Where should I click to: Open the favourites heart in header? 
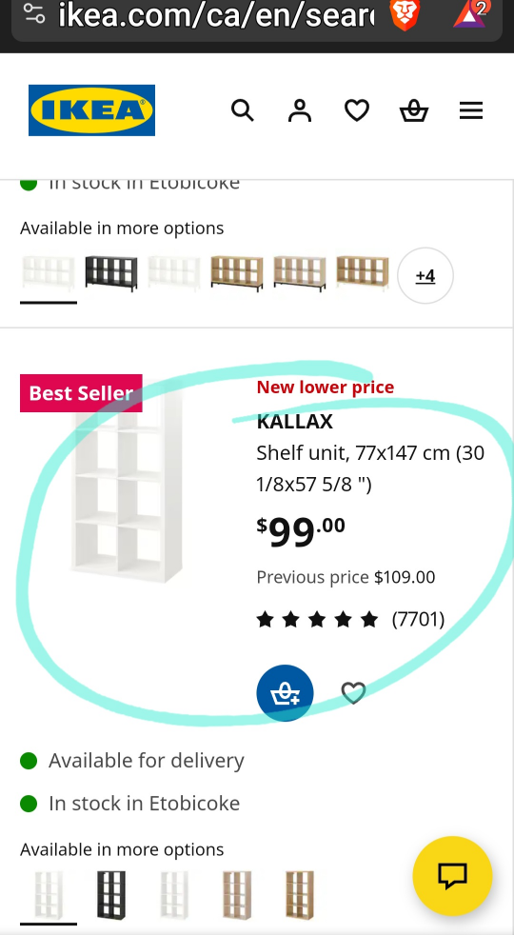click(357, 110)
